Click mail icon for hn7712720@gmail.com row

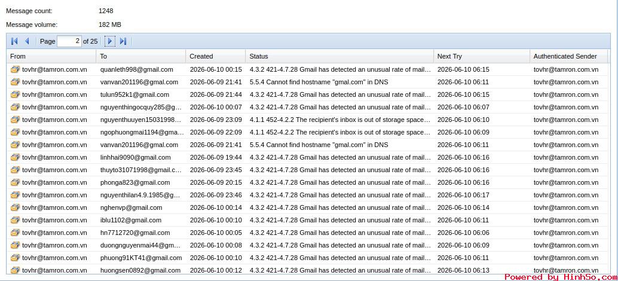click(15, 233)
